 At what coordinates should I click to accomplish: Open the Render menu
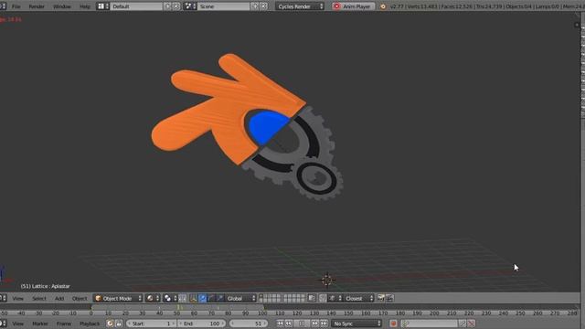37,6
